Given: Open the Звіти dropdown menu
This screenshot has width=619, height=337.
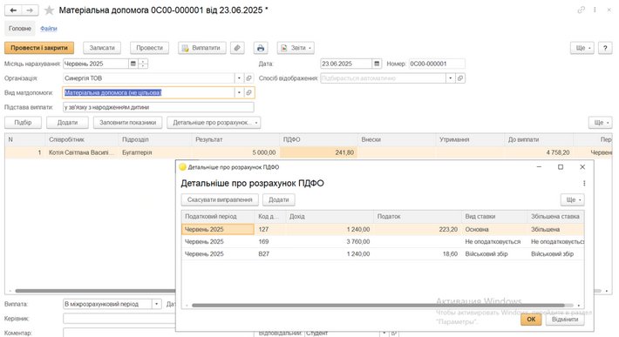Looking at the screenshot, I should 296,48.
